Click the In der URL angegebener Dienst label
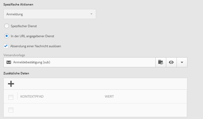Image resolution: width=203 pixels, height=119 pixels. [32, 36]
